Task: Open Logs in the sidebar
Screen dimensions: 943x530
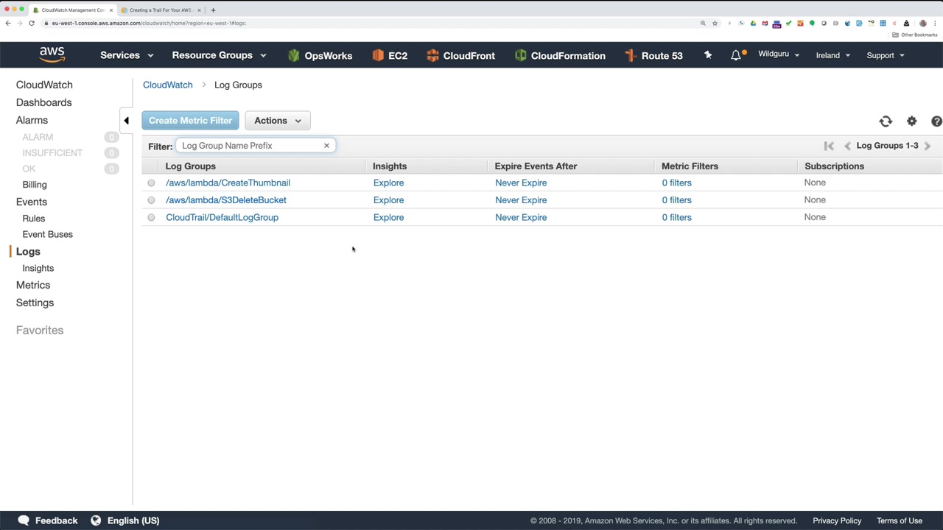Action: [x=28, y=252]
